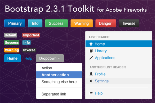Image resolution: width=155 pixels, height=103 pixels.
Task: Open the Profile link in the nav list
Action: (100, 74)
